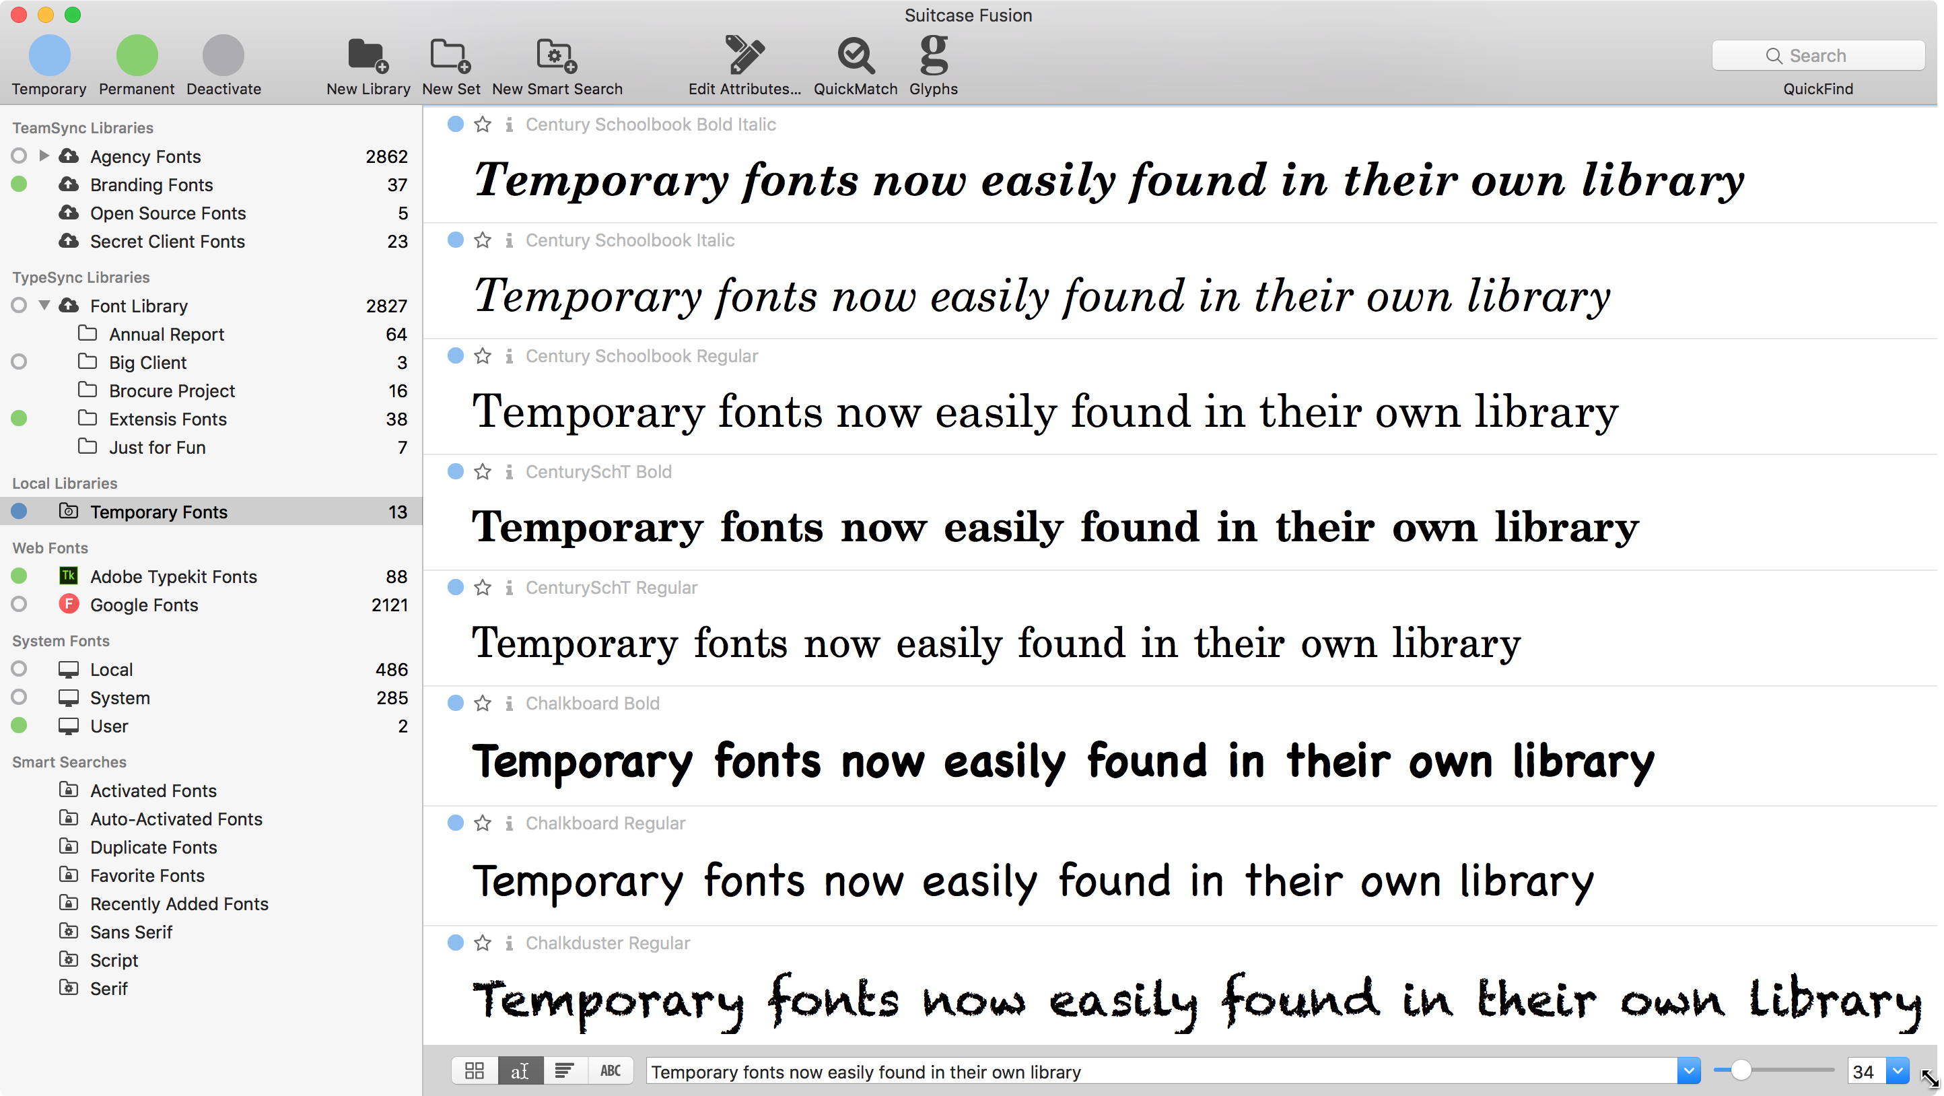Create a New Smart Search
This screenshot has width=1944, height=1096.
tap(556, 56)
